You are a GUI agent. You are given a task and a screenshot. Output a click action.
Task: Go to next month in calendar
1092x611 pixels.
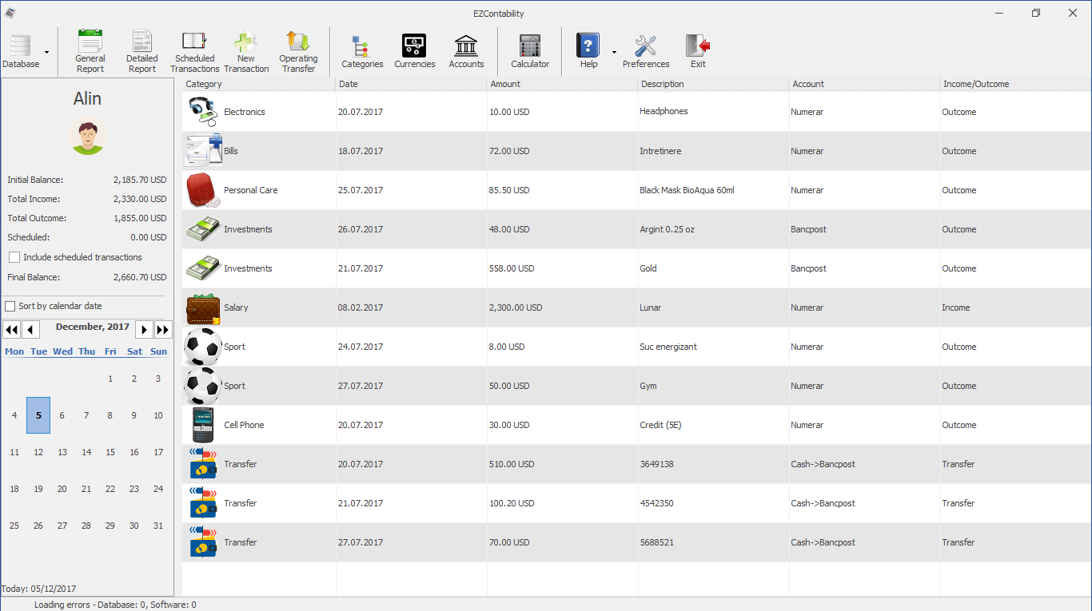coord(144,329)
